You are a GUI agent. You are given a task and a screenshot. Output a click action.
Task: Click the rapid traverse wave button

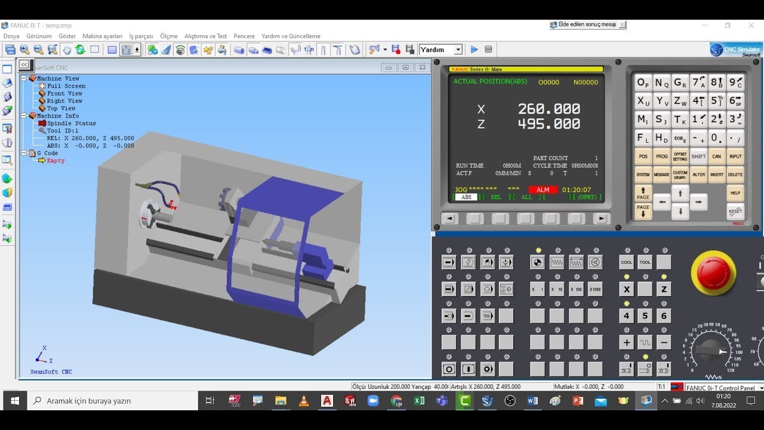pyautogui.click(x=645, y=343)
